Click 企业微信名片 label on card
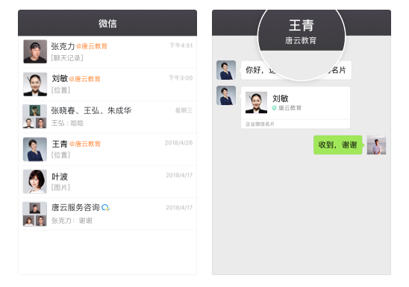The image size is (409, 287). tap(260, 124)
